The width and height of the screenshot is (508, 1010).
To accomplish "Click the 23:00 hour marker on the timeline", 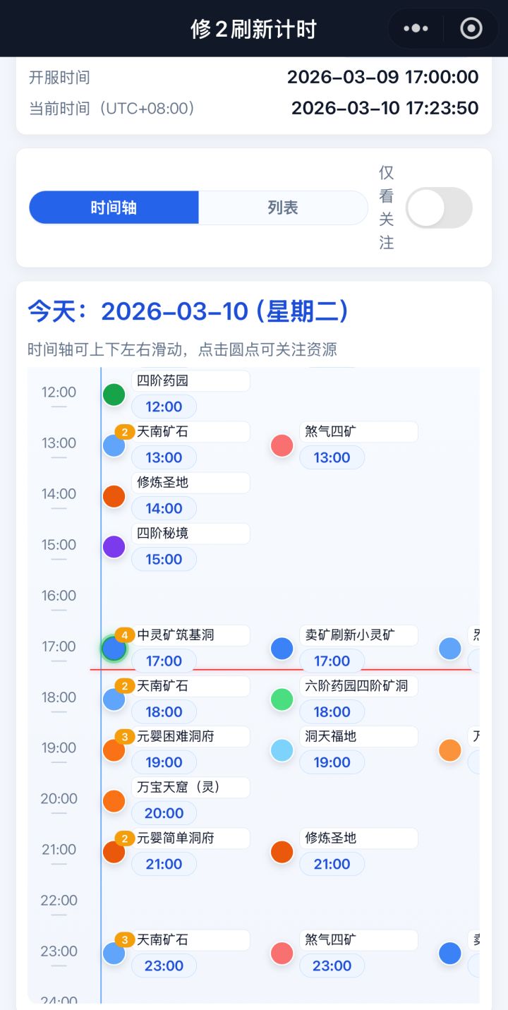I will pos(59,951).
